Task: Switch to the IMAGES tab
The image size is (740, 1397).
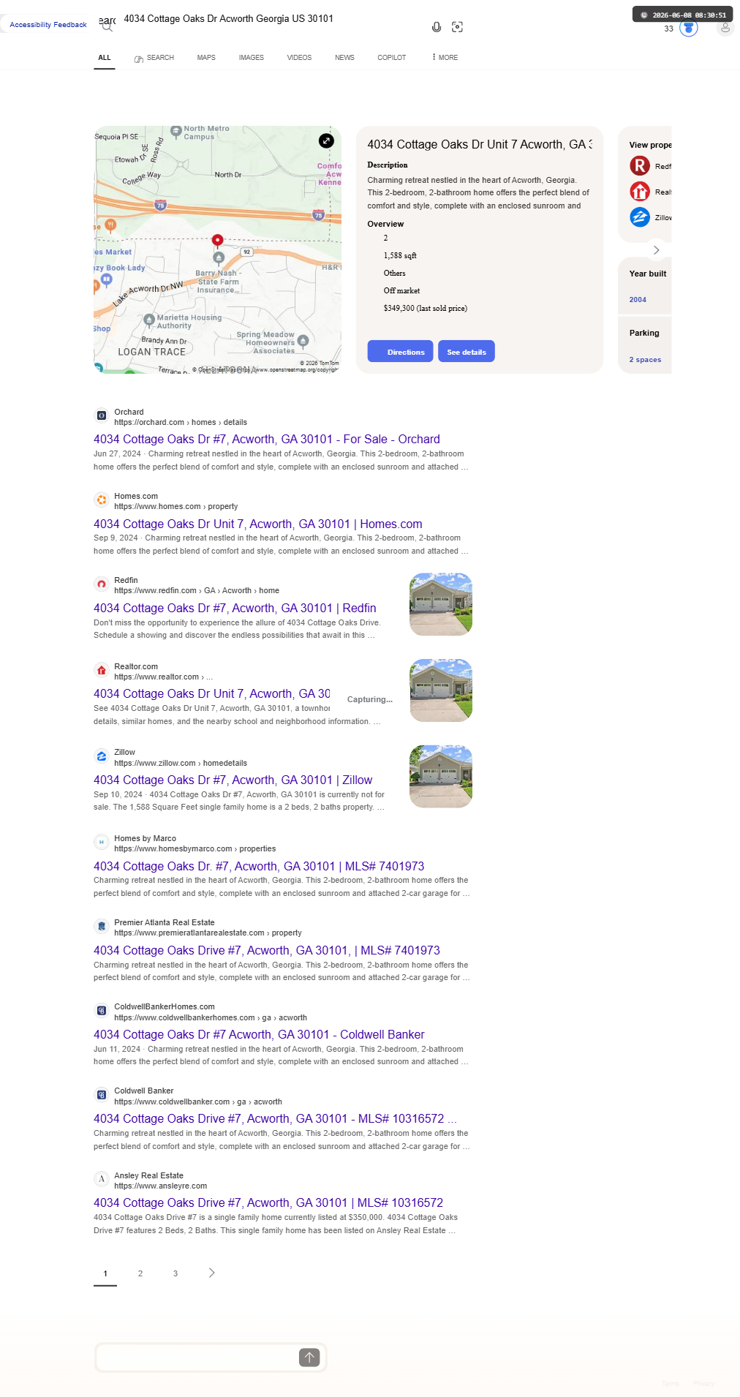Action: 252,58
